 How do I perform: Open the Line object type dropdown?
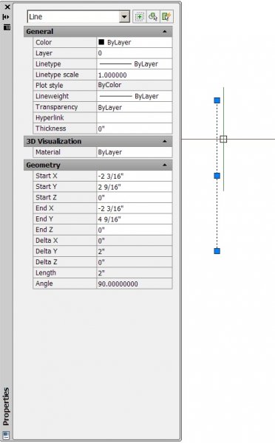click(124, 17)
